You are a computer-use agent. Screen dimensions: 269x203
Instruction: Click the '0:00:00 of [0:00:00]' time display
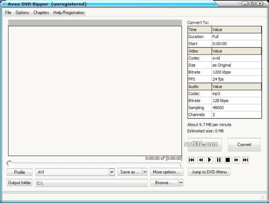click(x=164, y=158)
